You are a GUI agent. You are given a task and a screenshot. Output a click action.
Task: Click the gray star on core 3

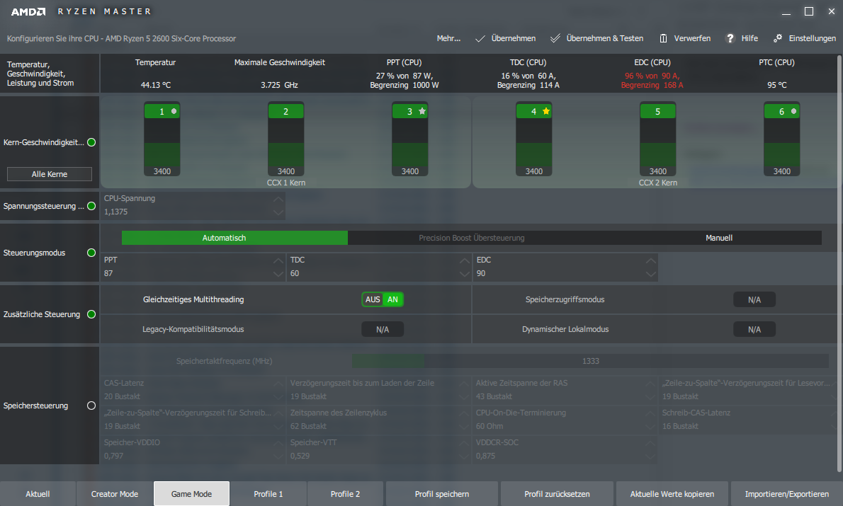(421, 111)
